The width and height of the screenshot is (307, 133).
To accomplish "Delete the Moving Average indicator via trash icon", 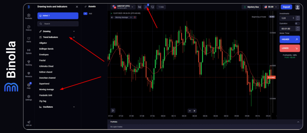I will click(135, 17).
